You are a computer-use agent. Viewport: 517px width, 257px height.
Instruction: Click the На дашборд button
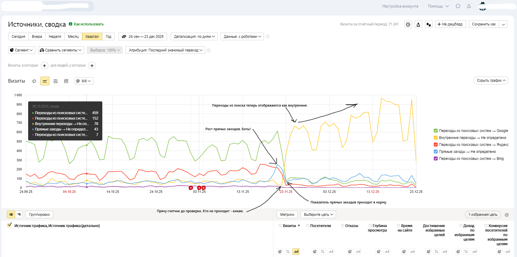[450, 24]
